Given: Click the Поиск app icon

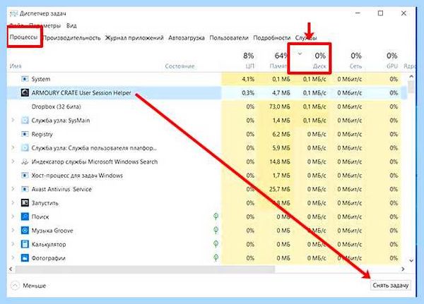Looking at the screenshot, I should click(x=25, y=217).
